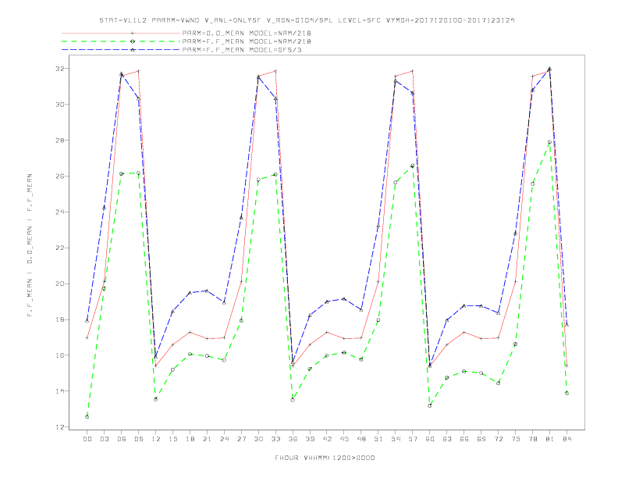Click x-axis forecast hour label 21
Image resolution: width=618 pixels, height=478 pixels.
(x=207, y=439)
